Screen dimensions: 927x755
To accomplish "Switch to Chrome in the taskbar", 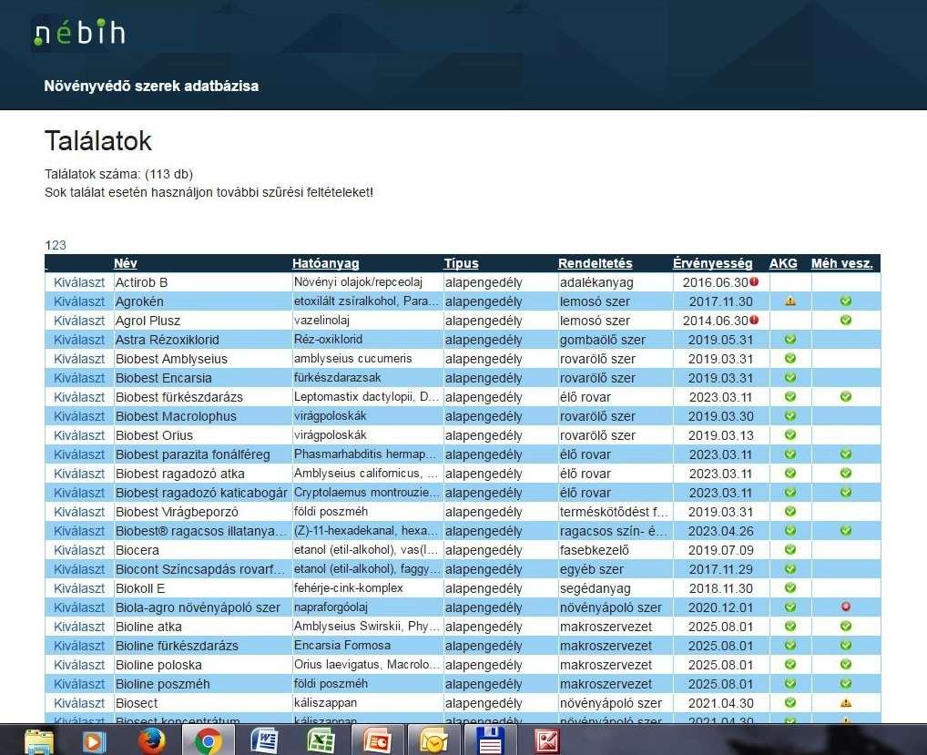I will [209, 741].
